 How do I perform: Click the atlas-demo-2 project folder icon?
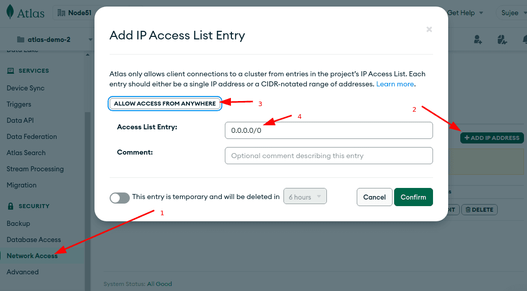pyautogui.click(x=21, y=39)
